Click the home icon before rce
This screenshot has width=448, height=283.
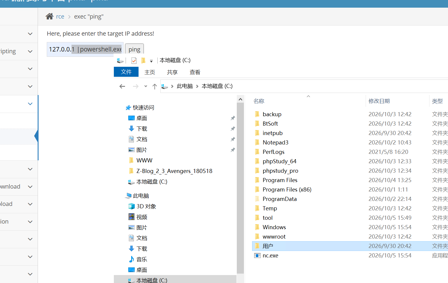(x=49, y=16)
